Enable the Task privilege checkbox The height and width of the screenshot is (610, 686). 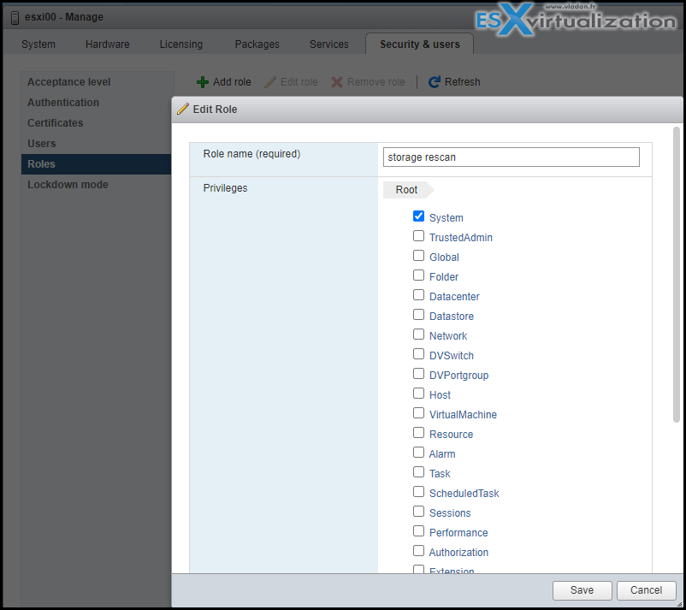418,472
